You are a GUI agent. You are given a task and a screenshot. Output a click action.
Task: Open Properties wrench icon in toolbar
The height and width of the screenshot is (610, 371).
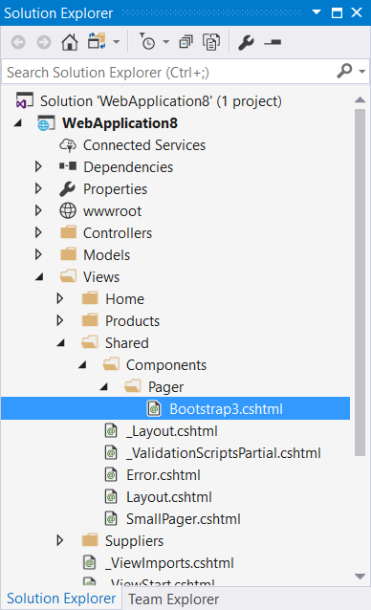click(x=246, y=42)
